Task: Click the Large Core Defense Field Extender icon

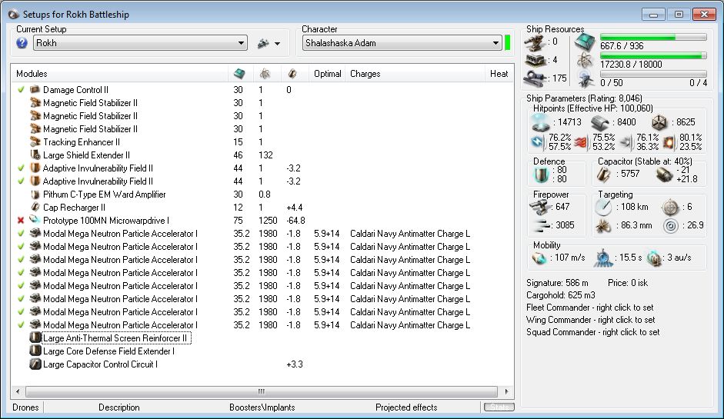Action: 35,351
